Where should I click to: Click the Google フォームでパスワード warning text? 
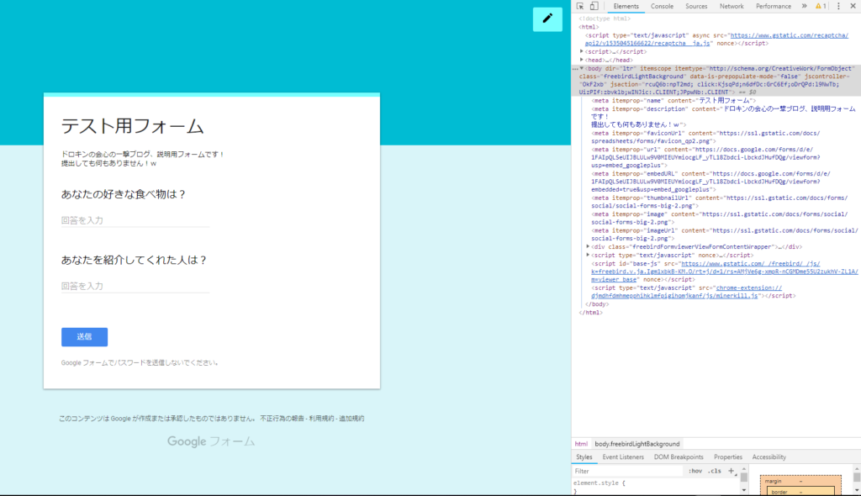(x=140, y=362)
